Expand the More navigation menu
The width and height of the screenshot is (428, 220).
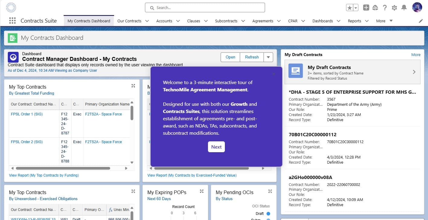(391, 21)
